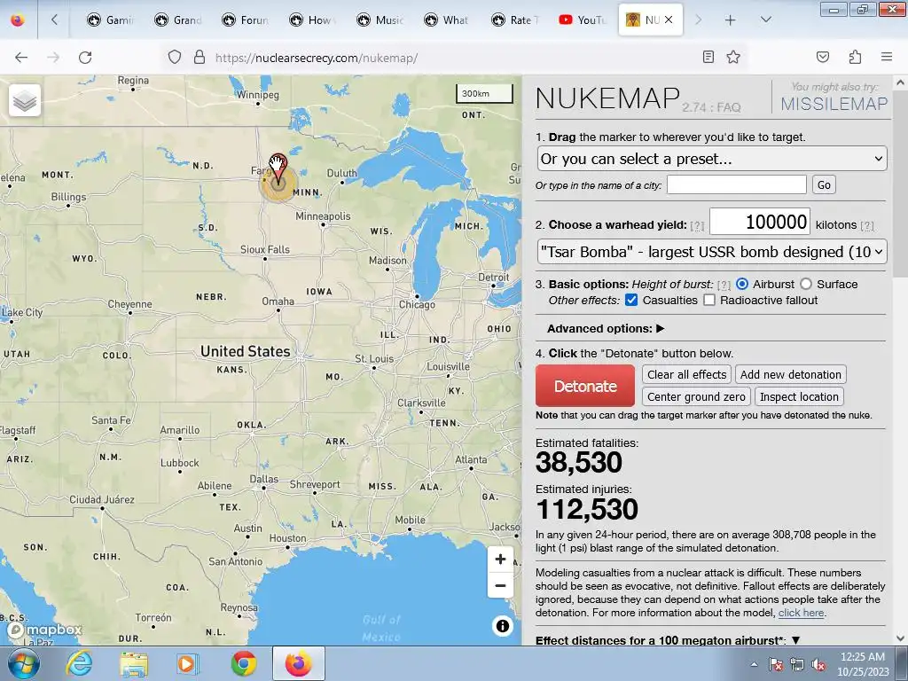
Task: Open Windows Media Player in taskbar
Action: click(x=188, y=663)
